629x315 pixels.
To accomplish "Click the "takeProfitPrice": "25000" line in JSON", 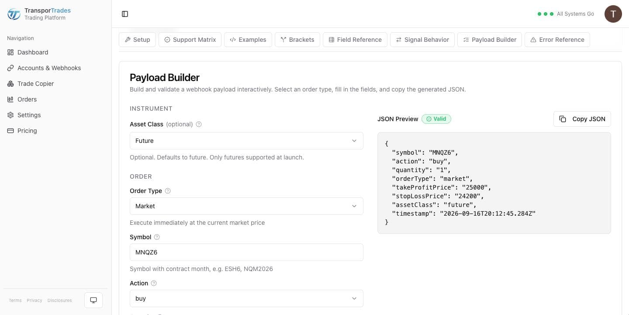I will (x=442, y=187).
